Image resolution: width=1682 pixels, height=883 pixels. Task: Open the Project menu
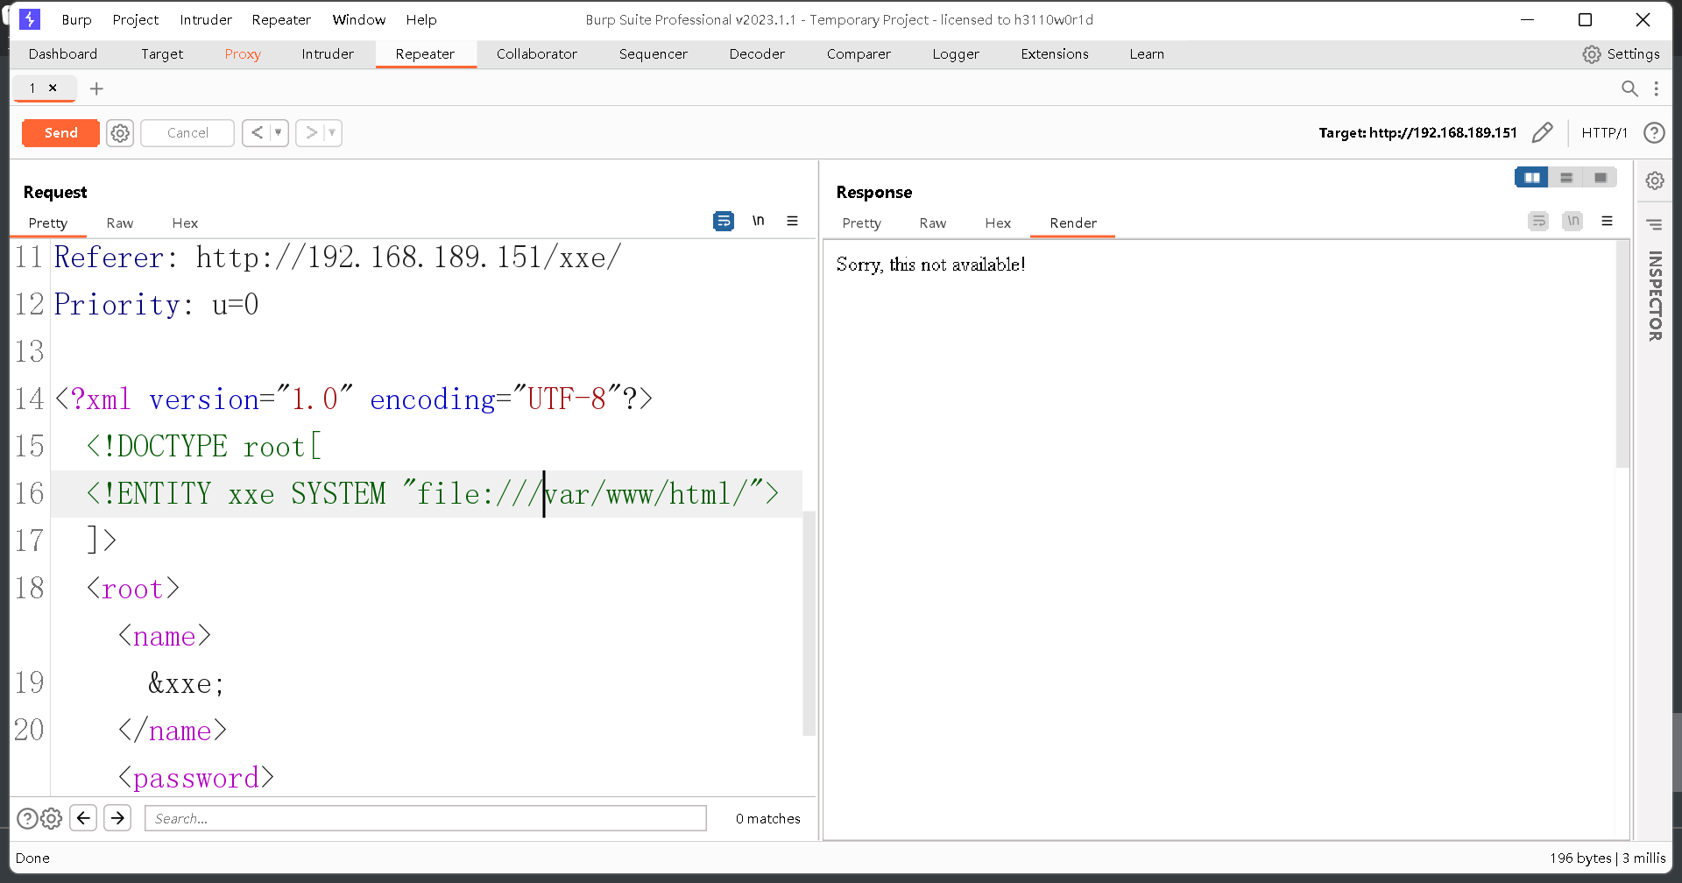pos(136,19)
